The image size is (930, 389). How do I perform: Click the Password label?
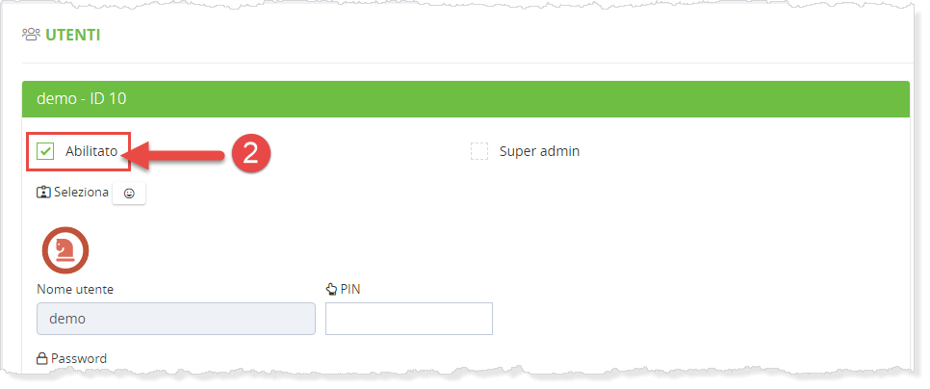point(79,359)
